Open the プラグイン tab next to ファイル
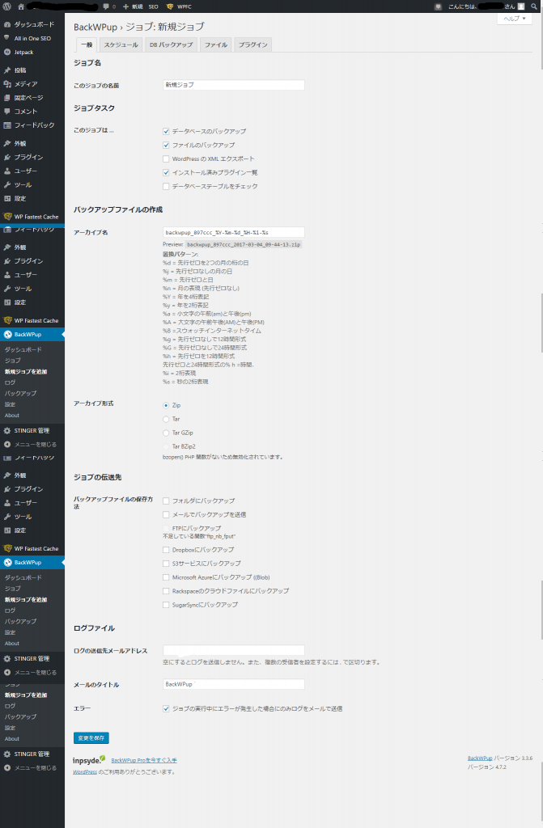The width and height of the screenshot is (543, 828). (252, 45)
